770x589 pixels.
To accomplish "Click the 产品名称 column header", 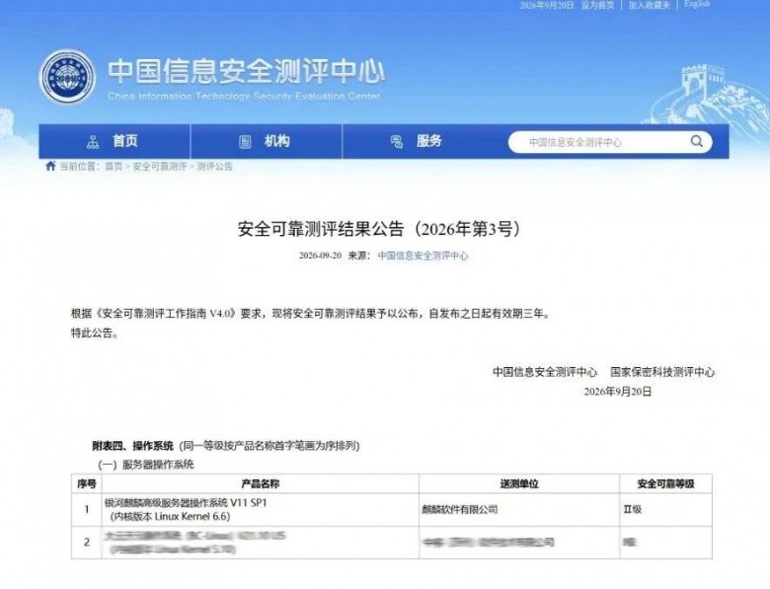I will (261, 484).
